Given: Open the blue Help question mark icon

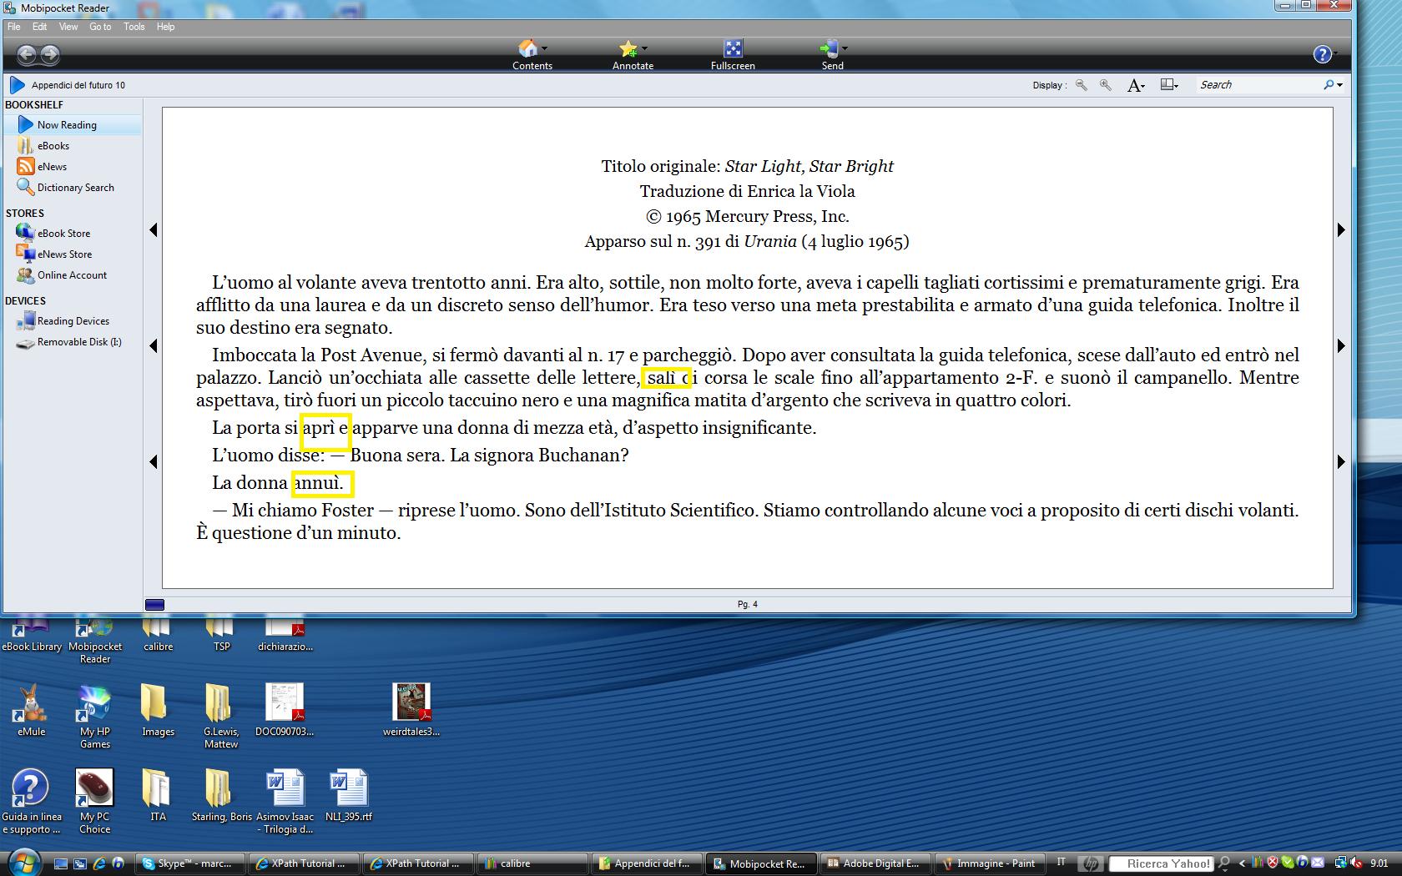Looking at the screenshot, I should 1322,55.
